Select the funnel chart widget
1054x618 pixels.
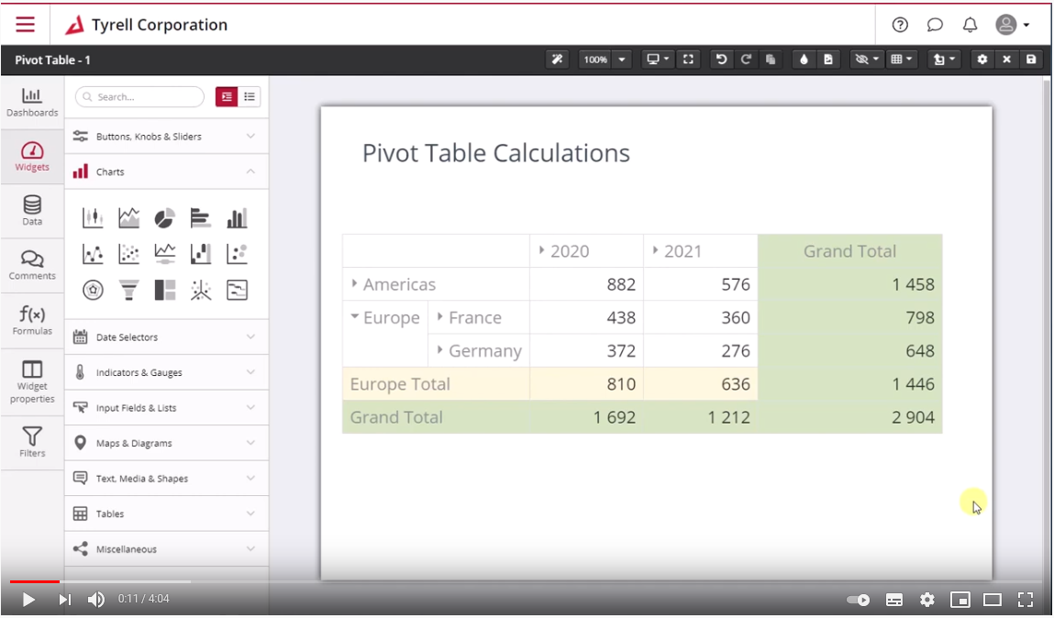pos(128,290)
